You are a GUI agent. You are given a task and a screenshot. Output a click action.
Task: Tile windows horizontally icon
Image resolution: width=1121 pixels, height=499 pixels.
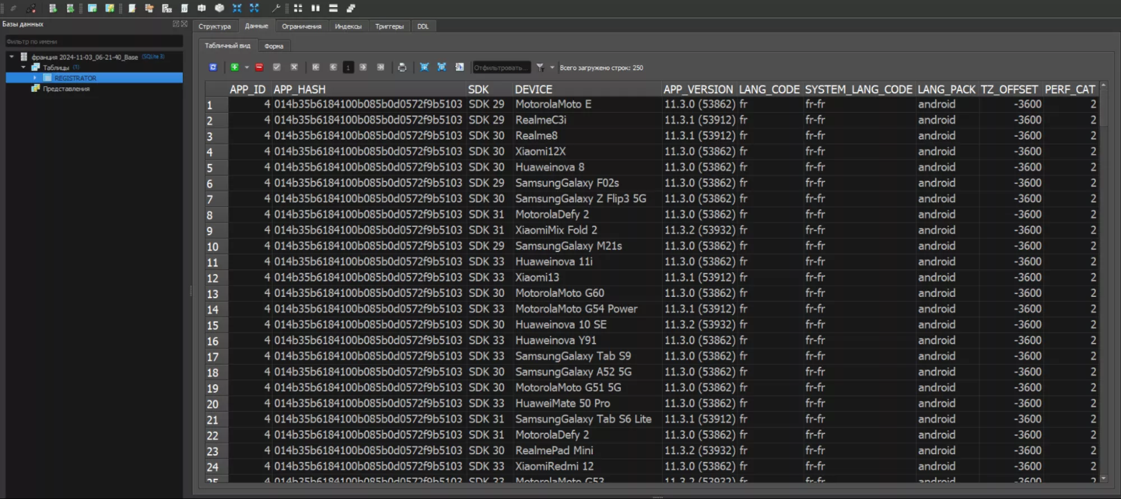(x=333, y=8)
